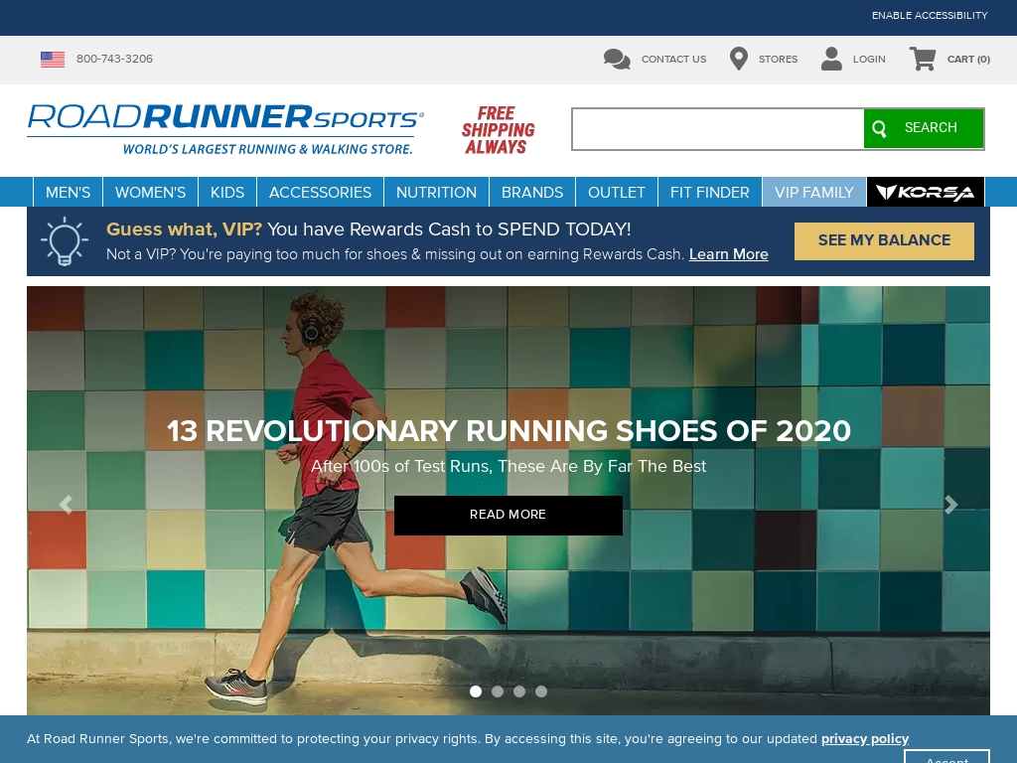Click the Contact Us speech bubble icon

(617, 59)
